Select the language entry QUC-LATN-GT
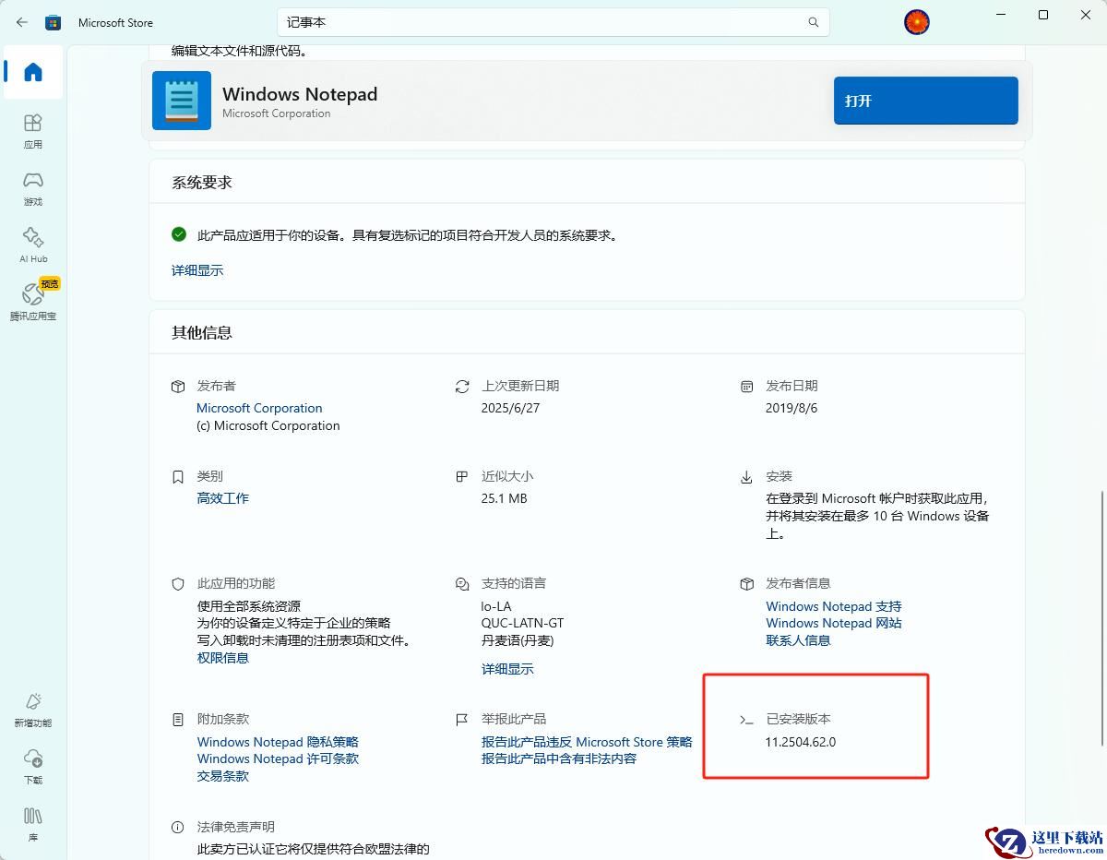 tap(522, 623)
